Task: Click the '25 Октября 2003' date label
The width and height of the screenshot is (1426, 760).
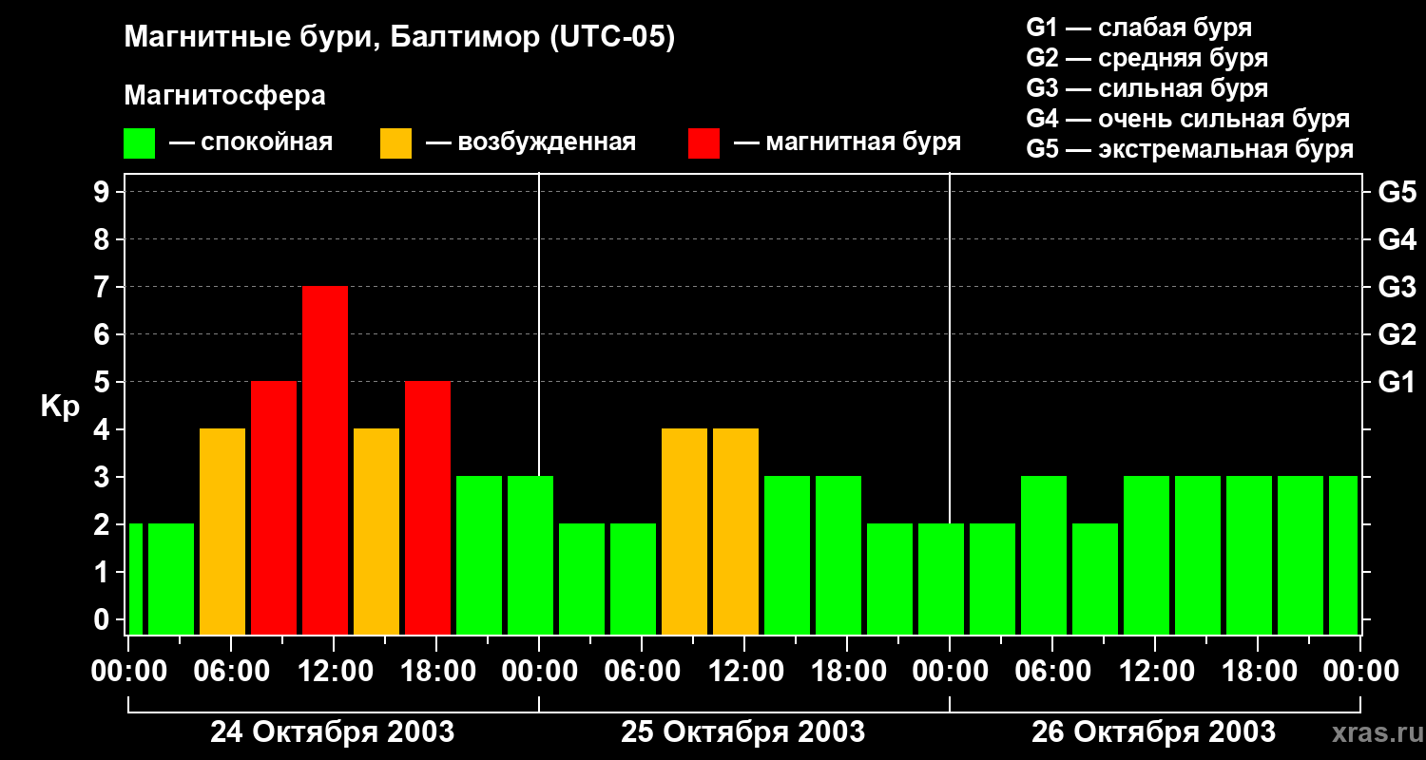Action: point(742,732)
